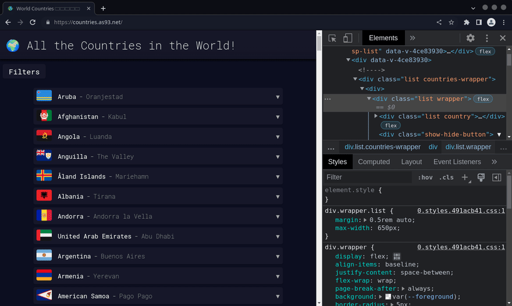Image resolution: width=512 pixels, height=306 pixels.
Task: Open the Filters button
Action: 24,72
